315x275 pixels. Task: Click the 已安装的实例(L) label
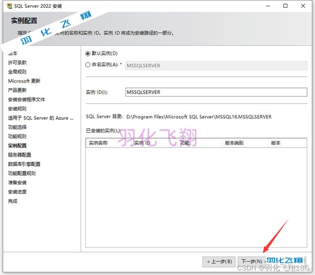[103, 131]
